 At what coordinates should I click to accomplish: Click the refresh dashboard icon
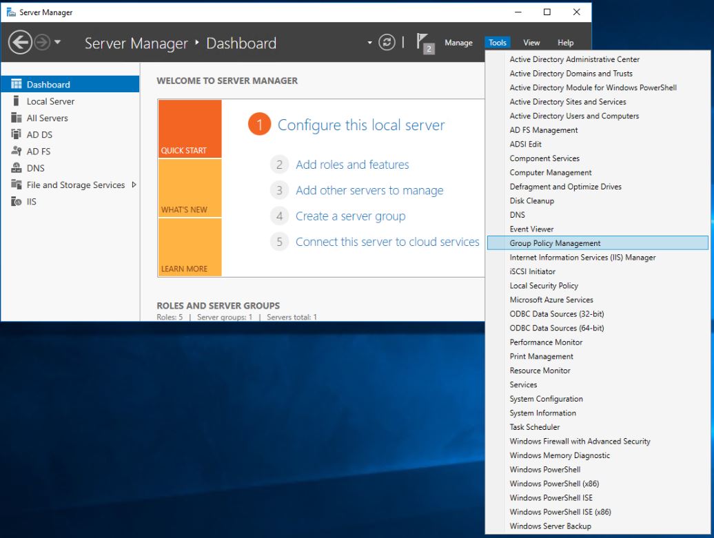tap(388, 43)
